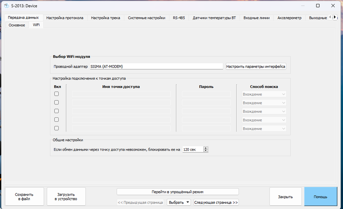Screen dimensions: 343x209
Task: Click the 120 сек block time field
Action: 193,149
